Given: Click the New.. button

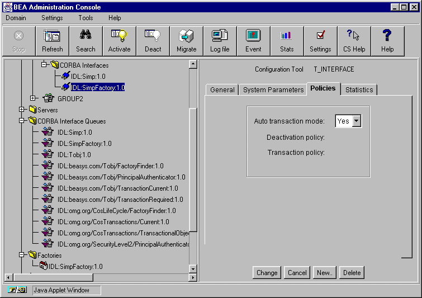Looking at the screenshot, I should pyautogui.click(x=325, y=273).
